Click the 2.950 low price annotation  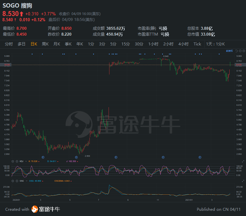click(87, 156)
